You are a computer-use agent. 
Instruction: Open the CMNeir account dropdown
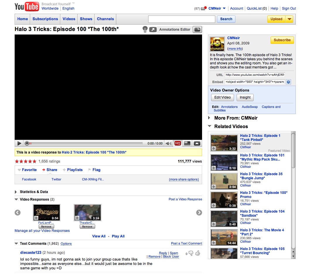tap(224, 8)
